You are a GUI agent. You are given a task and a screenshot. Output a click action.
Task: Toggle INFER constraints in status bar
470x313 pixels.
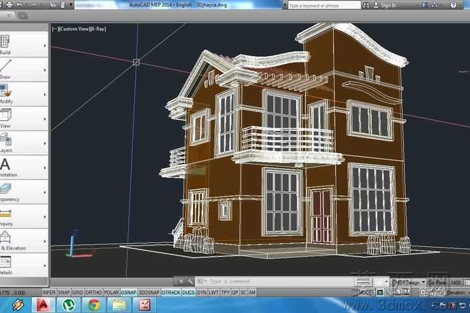click(x=49, y=292)
